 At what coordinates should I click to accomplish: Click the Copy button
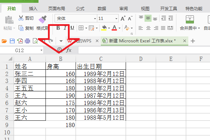[26, 28]
